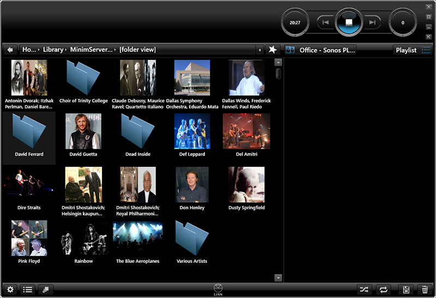Open settings with the gear icon
The image size is (436, 298).
point(10,290)
